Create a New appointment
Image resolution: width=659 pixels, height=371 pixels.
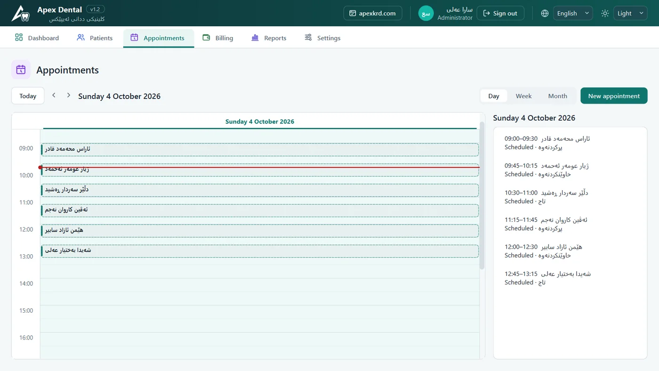pyautogui.click(x=614, y=96)
